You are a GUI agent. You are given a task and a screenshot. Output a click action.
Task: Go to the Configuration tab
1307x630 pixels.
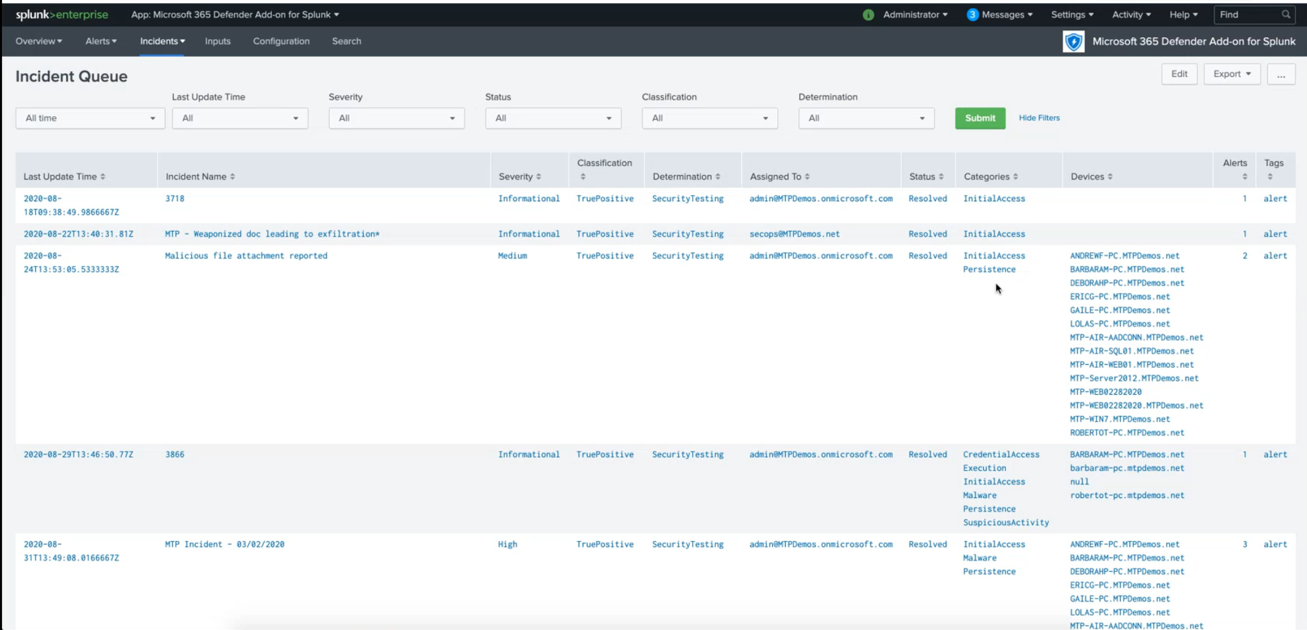pos(281,41)
